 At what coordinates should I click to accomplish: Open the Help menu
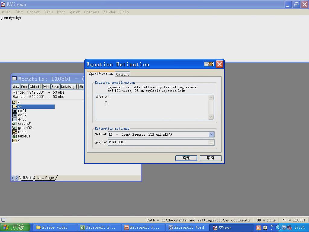click(124, 12)
